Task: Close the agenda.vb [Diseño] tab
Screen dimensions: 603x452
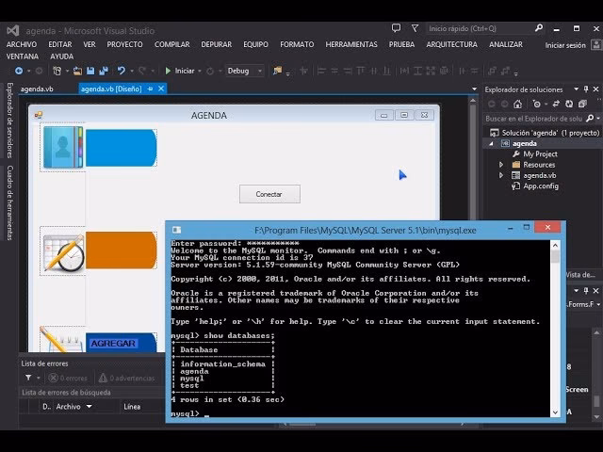Action: pos(161,89)
